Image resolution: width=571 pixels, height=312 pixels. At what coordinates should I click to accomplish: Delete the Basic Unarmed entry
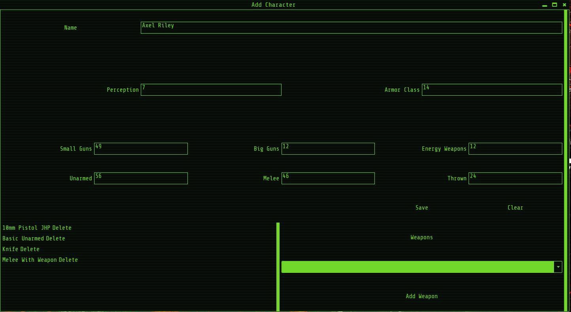point(56,238)
